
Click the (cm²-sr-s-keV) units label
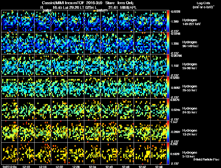[203, 7]
